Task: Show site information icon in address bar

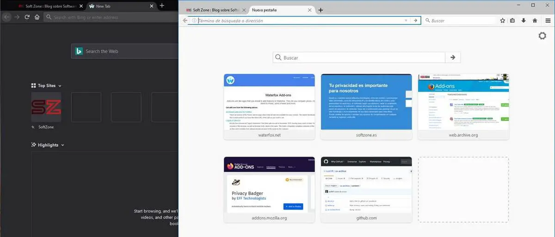Action: point(194,20)
